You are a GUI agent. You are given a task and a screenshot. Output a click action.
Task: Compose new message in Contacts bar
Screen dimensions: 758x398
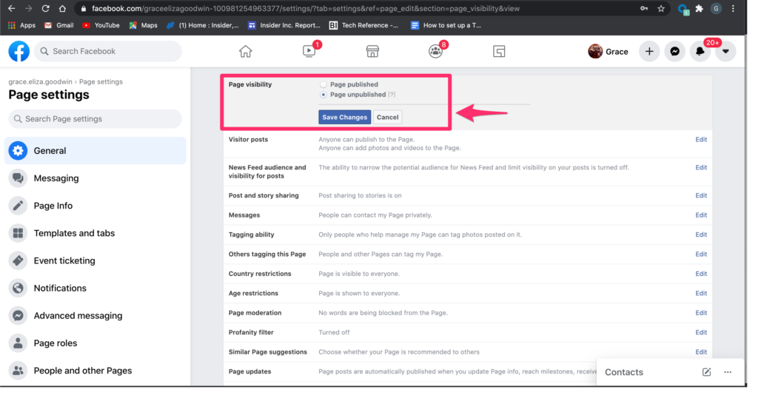click(706, 372)
